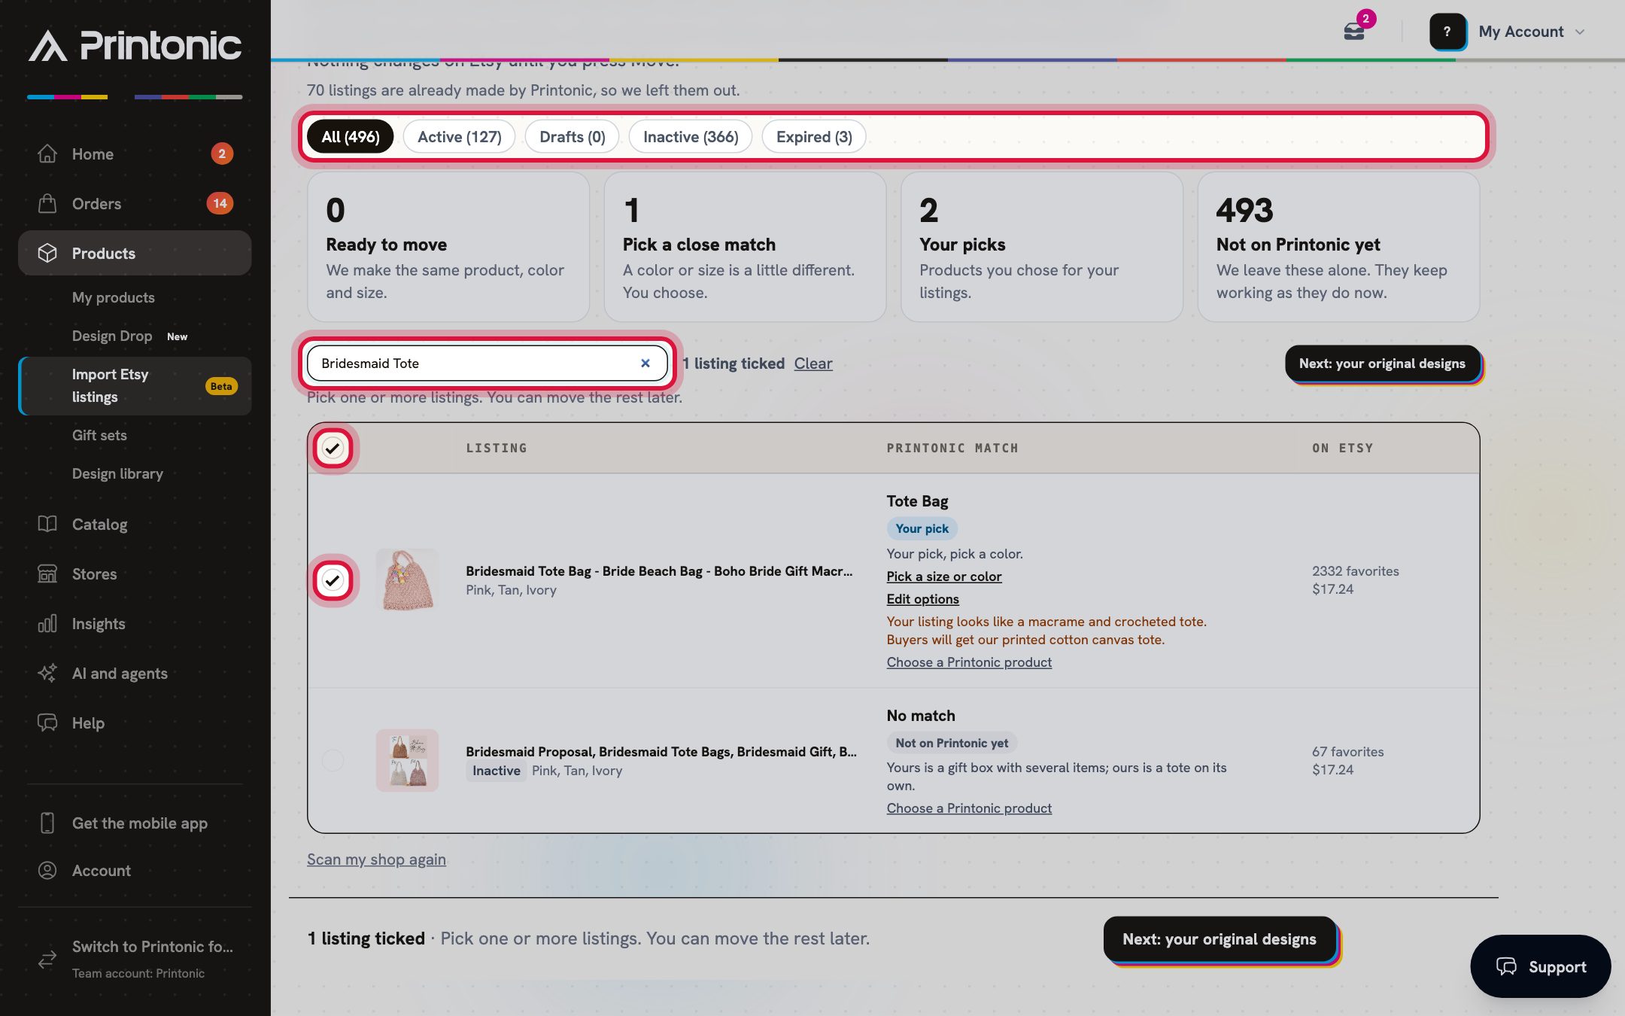Click the Edit options link
The image size is (1625, 1016).
[922, 598]
